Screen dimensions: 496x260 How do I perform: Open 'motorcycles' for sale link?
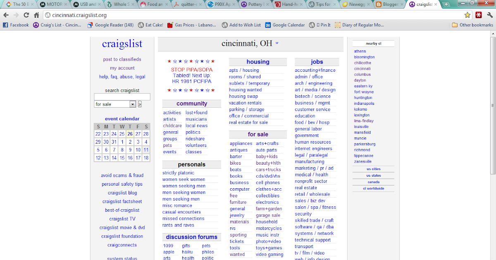(x=269, y=228)
